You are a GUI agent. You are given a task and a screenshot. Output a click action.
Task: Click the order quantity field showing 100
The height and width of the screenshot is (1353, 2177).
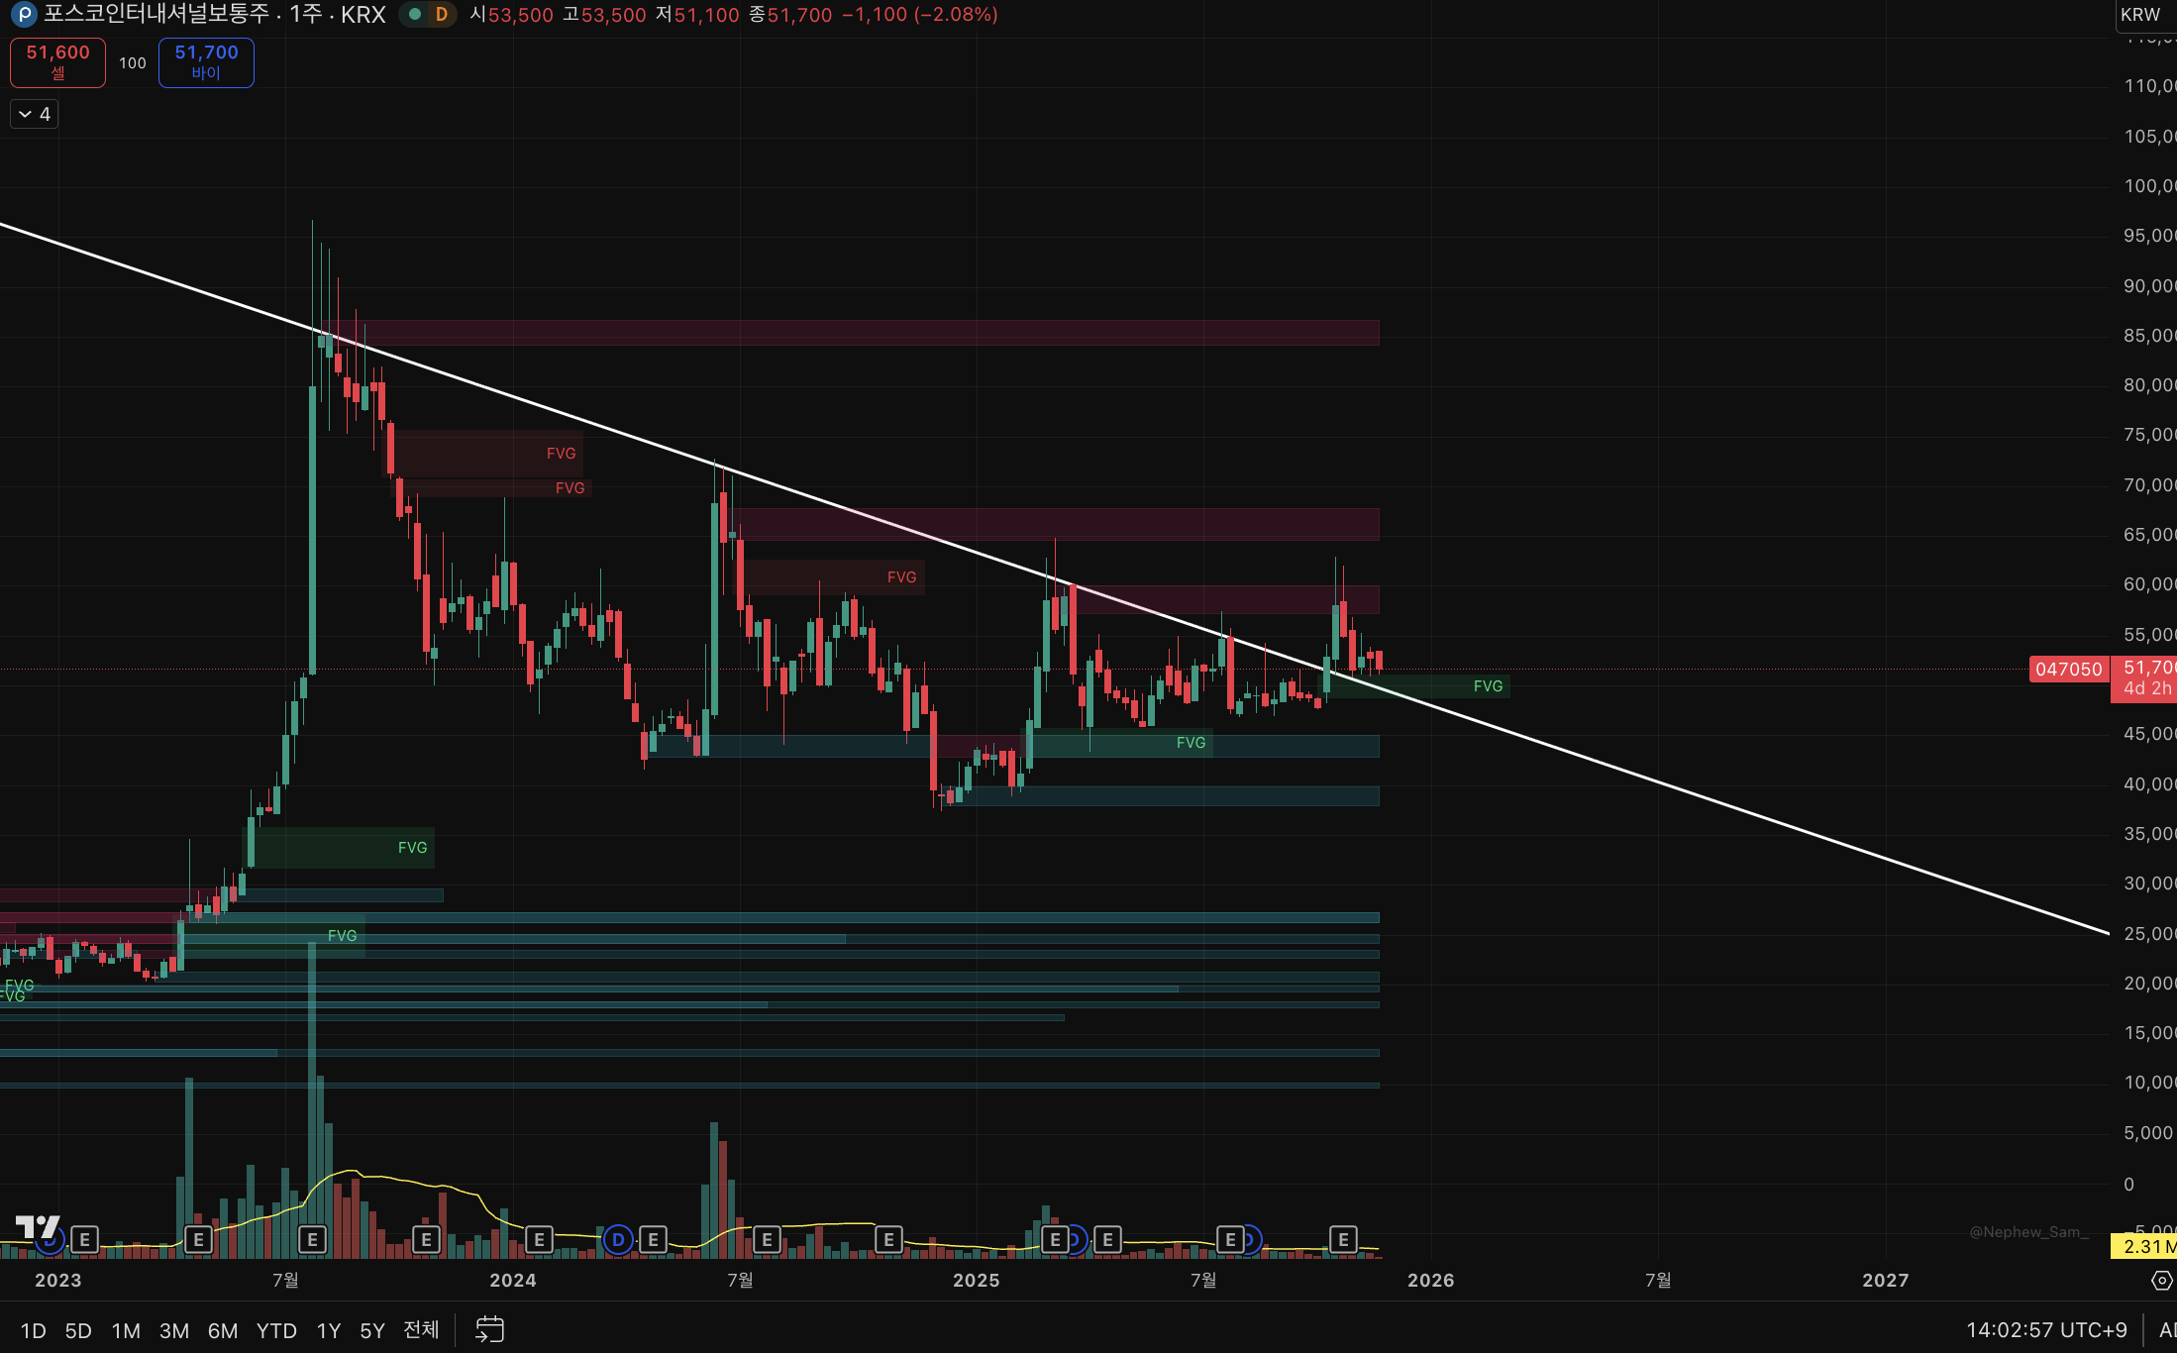tap(132, 63)
